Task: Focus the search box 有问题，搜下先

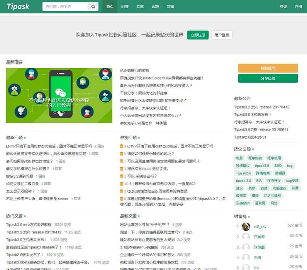Action: tap(65, 7)
